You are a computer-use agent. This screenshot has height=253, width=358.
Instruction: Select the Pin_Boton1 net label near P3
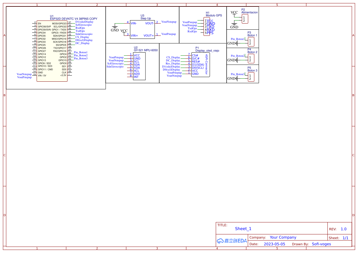(237, 39)
